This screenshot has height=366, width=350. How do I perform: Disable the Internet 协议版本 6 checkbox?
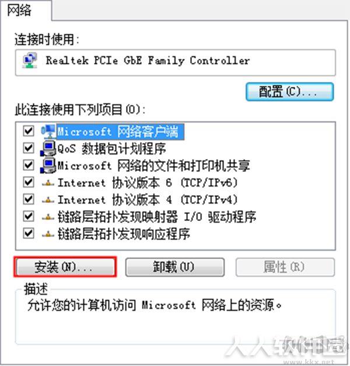(29, 182)
